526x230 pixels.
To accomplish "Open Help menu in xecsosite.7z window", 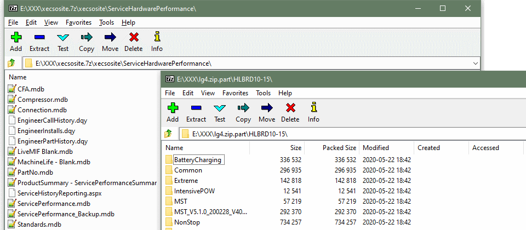I will [128, 22].
